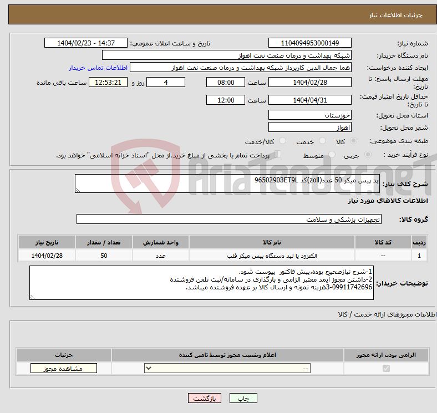The image size is (437, 413).
Task: Click the buyer notes text area
Action: click(x=201, y=283)
